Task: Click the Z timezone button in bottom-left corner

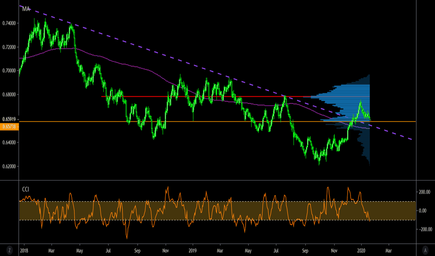Action: pyautogui.click(x=9, y=249)
